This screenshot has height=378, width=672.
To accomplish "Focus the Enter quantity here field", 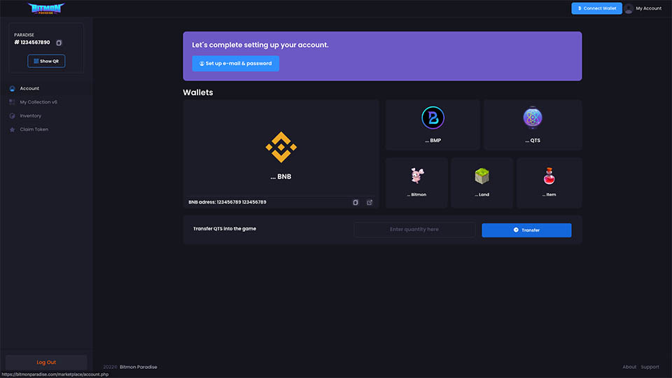I will click(x=414, y=230).
